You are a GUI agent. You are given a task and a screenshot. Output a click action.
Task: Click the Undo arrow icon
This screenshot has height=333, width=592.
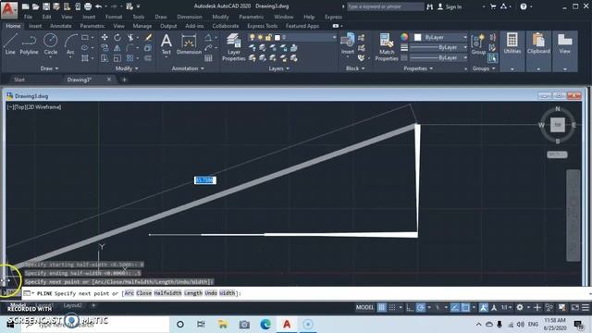pyautogui.click(x=99, y=6)
